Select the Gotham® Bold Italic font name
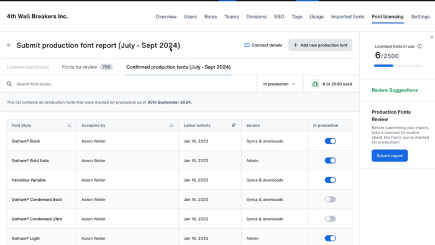435x245 pixels. click(30, 160)
